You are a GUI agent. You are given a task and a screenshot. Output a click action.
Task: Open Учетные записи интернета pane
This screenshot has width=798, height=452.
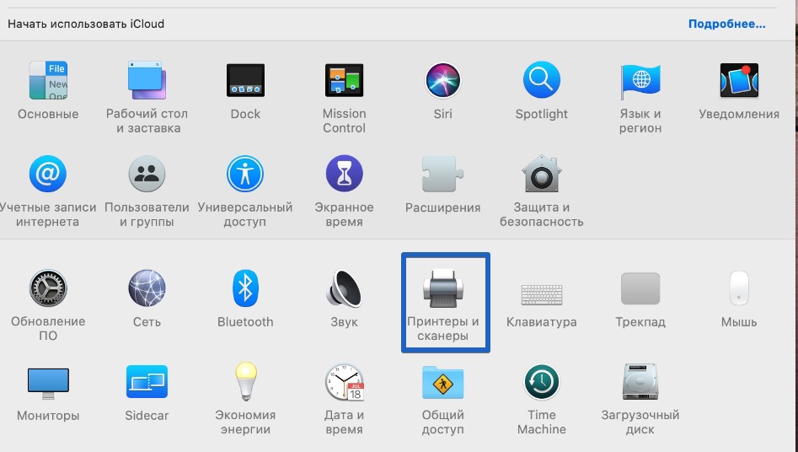tap(48, 175)
